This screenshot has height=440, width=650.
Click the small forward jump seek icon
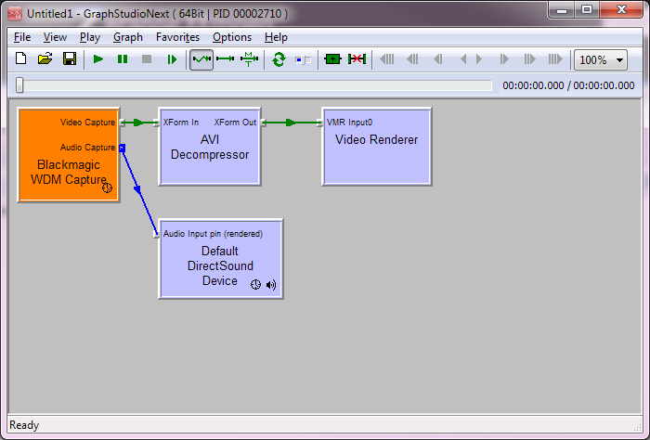(504, 59)
